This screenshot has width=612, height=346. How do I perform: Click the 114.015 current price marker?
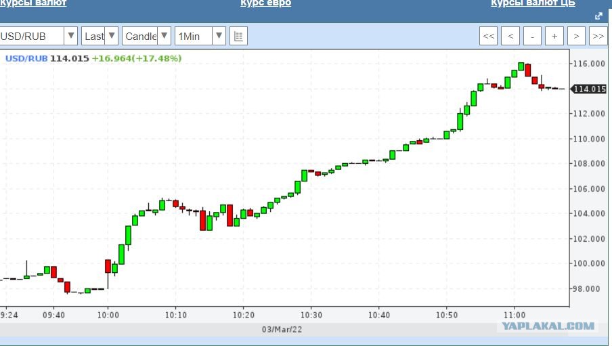(x=589, y=89)
